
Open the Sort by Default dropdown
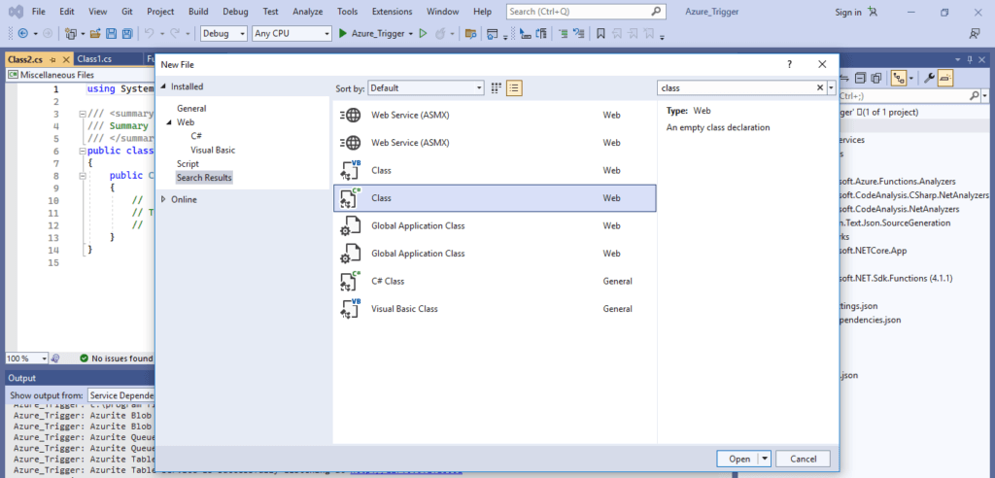[426, 88]
